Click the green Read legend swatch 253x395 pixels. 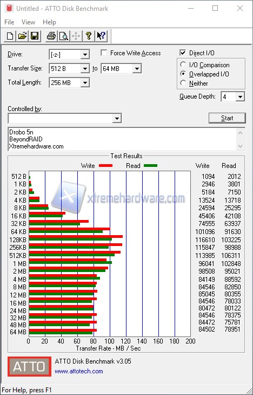click(150, 166)
